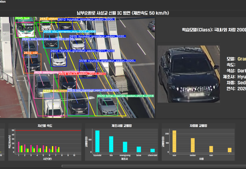This screenshot has height=169, width=246.
Task: Click the '차종:' field label
Action: coord(231,83)
